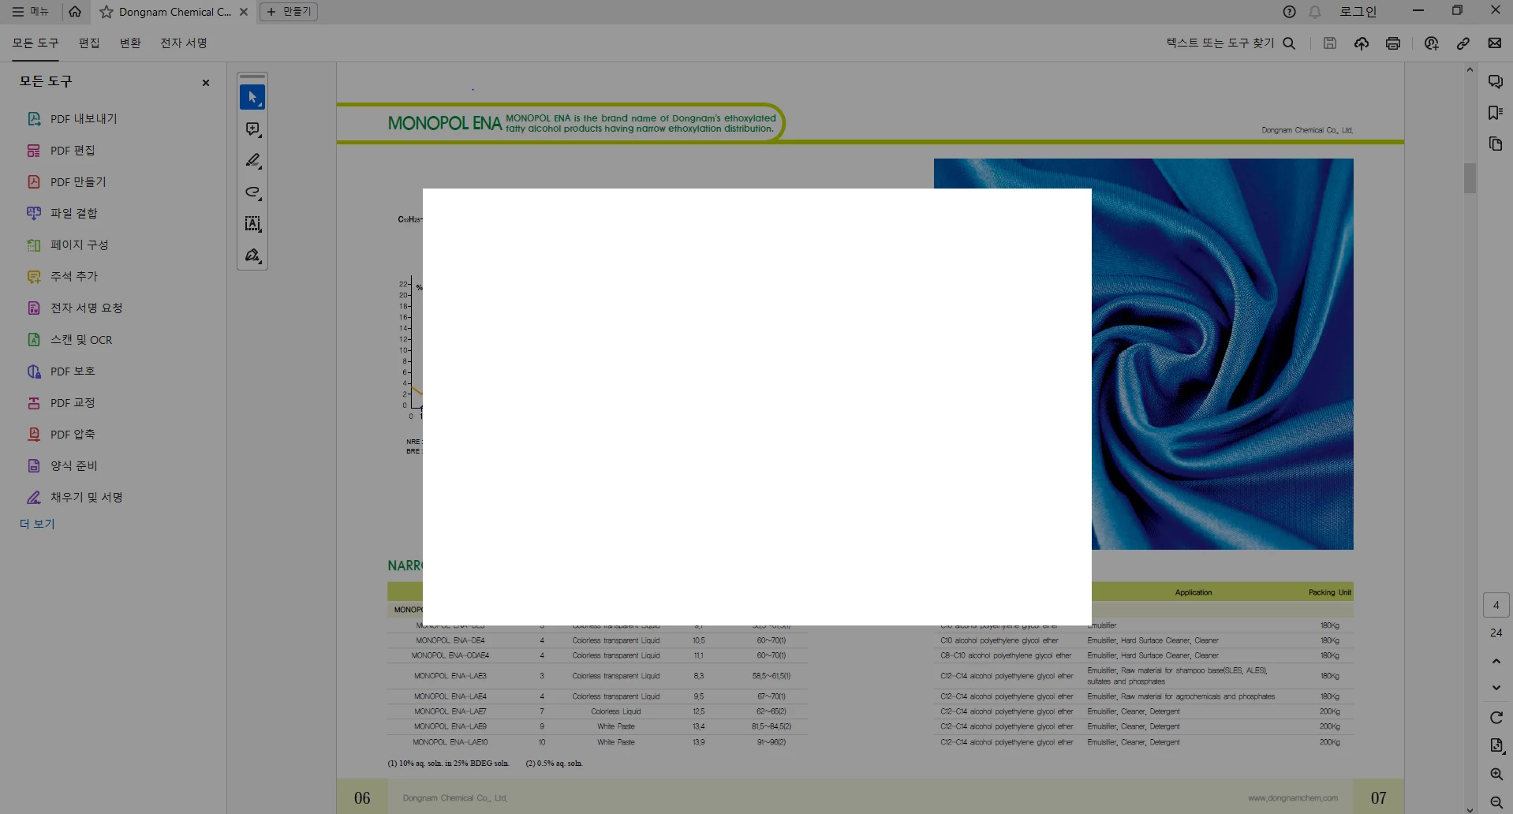The image size is (1513, 814).
Task: Close the 모든 도구 panel
Action: tap(206, 83)
